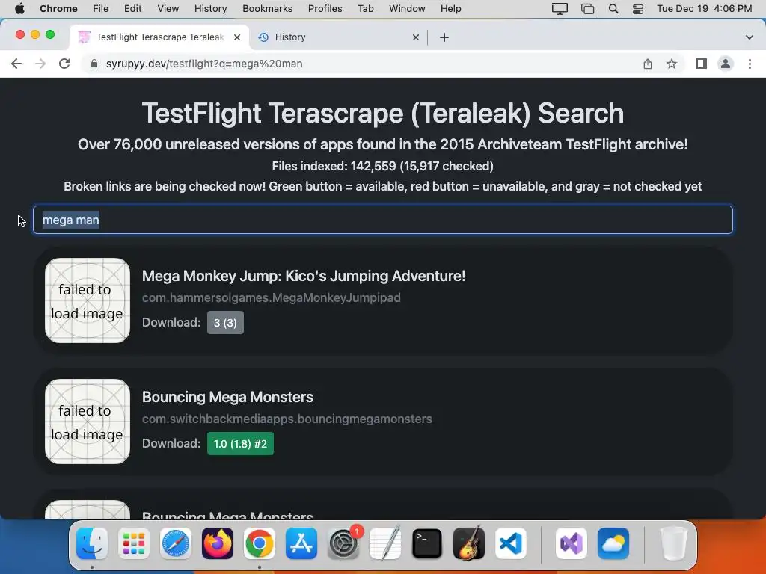766x574 pixels.
Task: Click the date and time in menu bar
Action: pyautogui.click(x=704, y=8)
